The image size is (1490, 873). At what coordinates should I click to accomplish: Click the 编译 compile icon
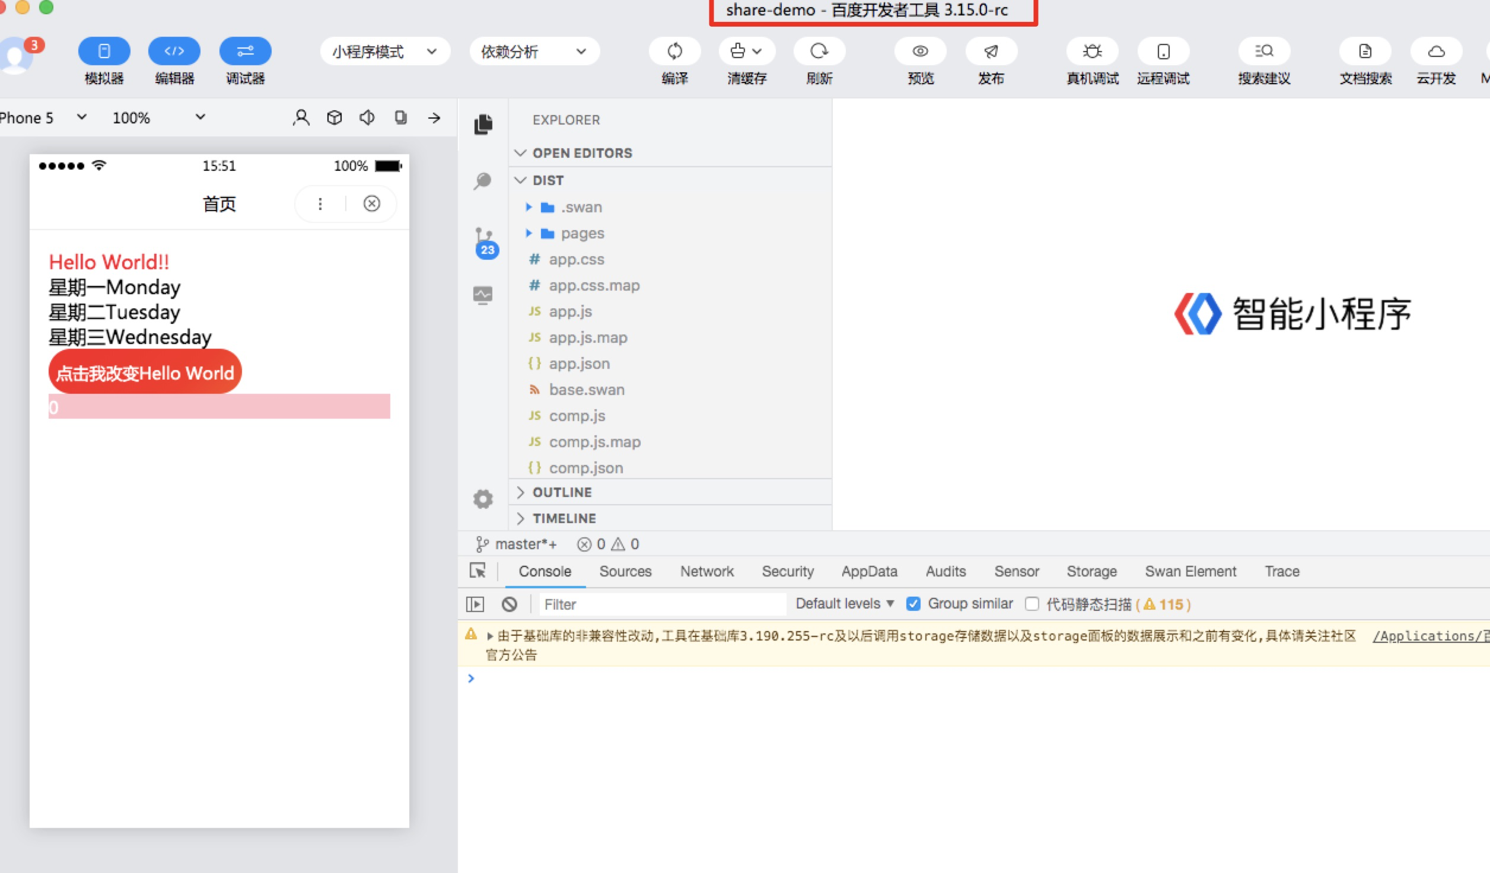pos(675,51)
